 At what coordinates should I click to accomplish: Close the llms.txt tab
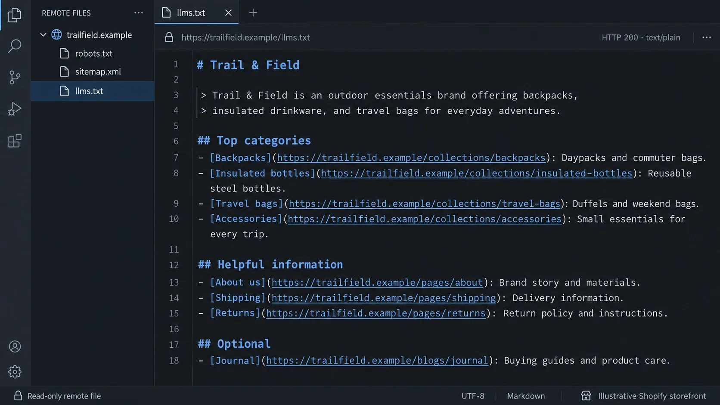(228, 13)
